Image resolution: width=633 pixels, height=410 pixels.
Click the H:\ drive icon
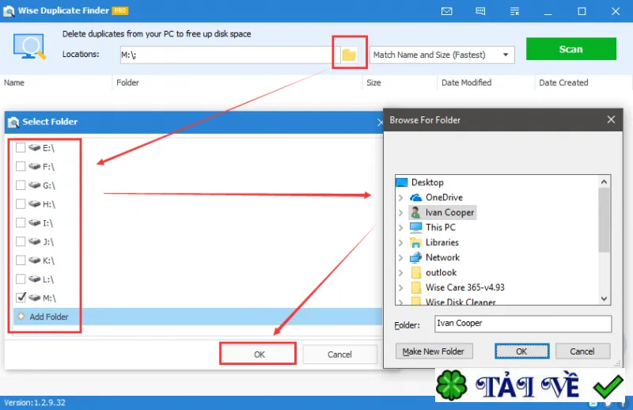[35, 204]
